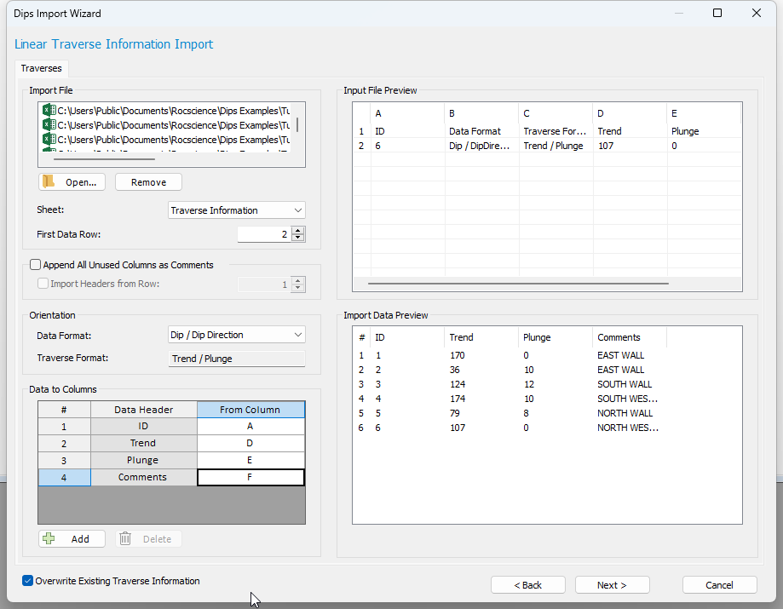Screen dimensions: 783x609
Task: Toggle the Import Headers from Row checkbox
Action: 43,283
